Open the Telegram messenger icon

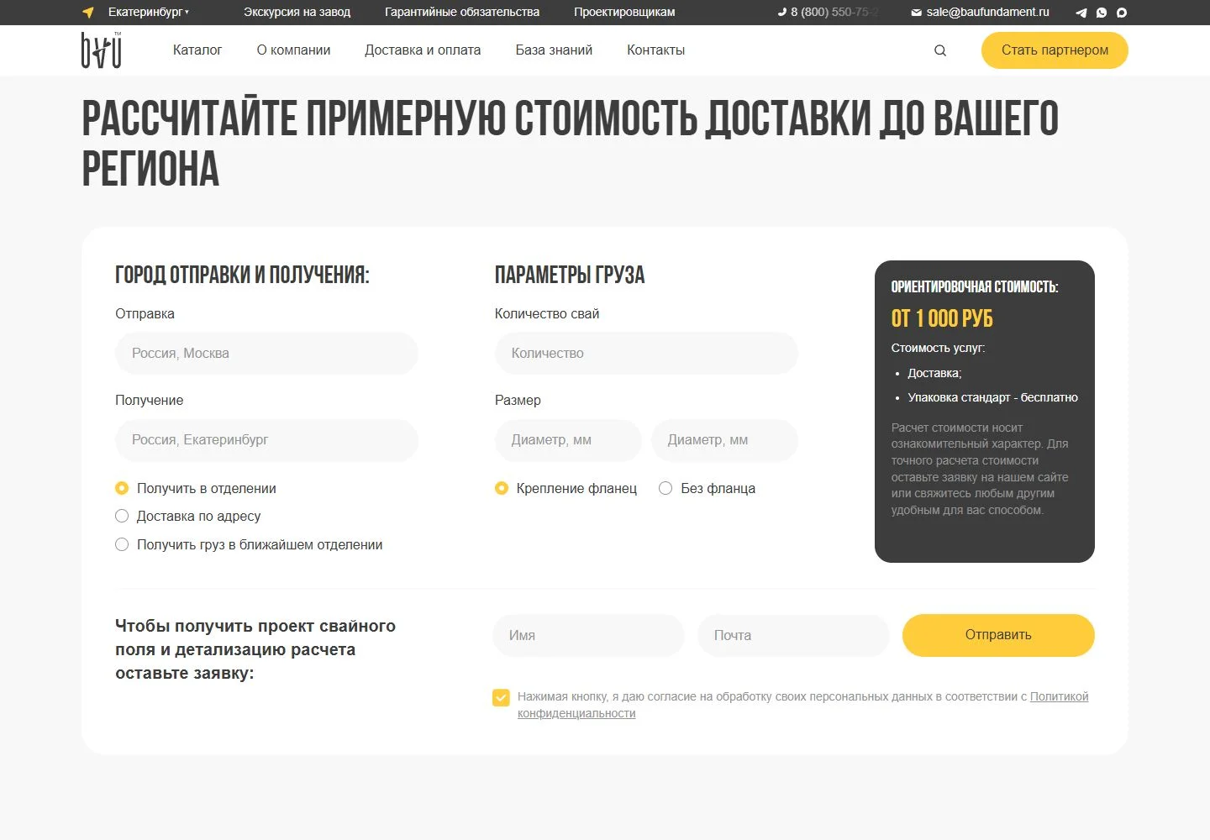point(1081,13)
